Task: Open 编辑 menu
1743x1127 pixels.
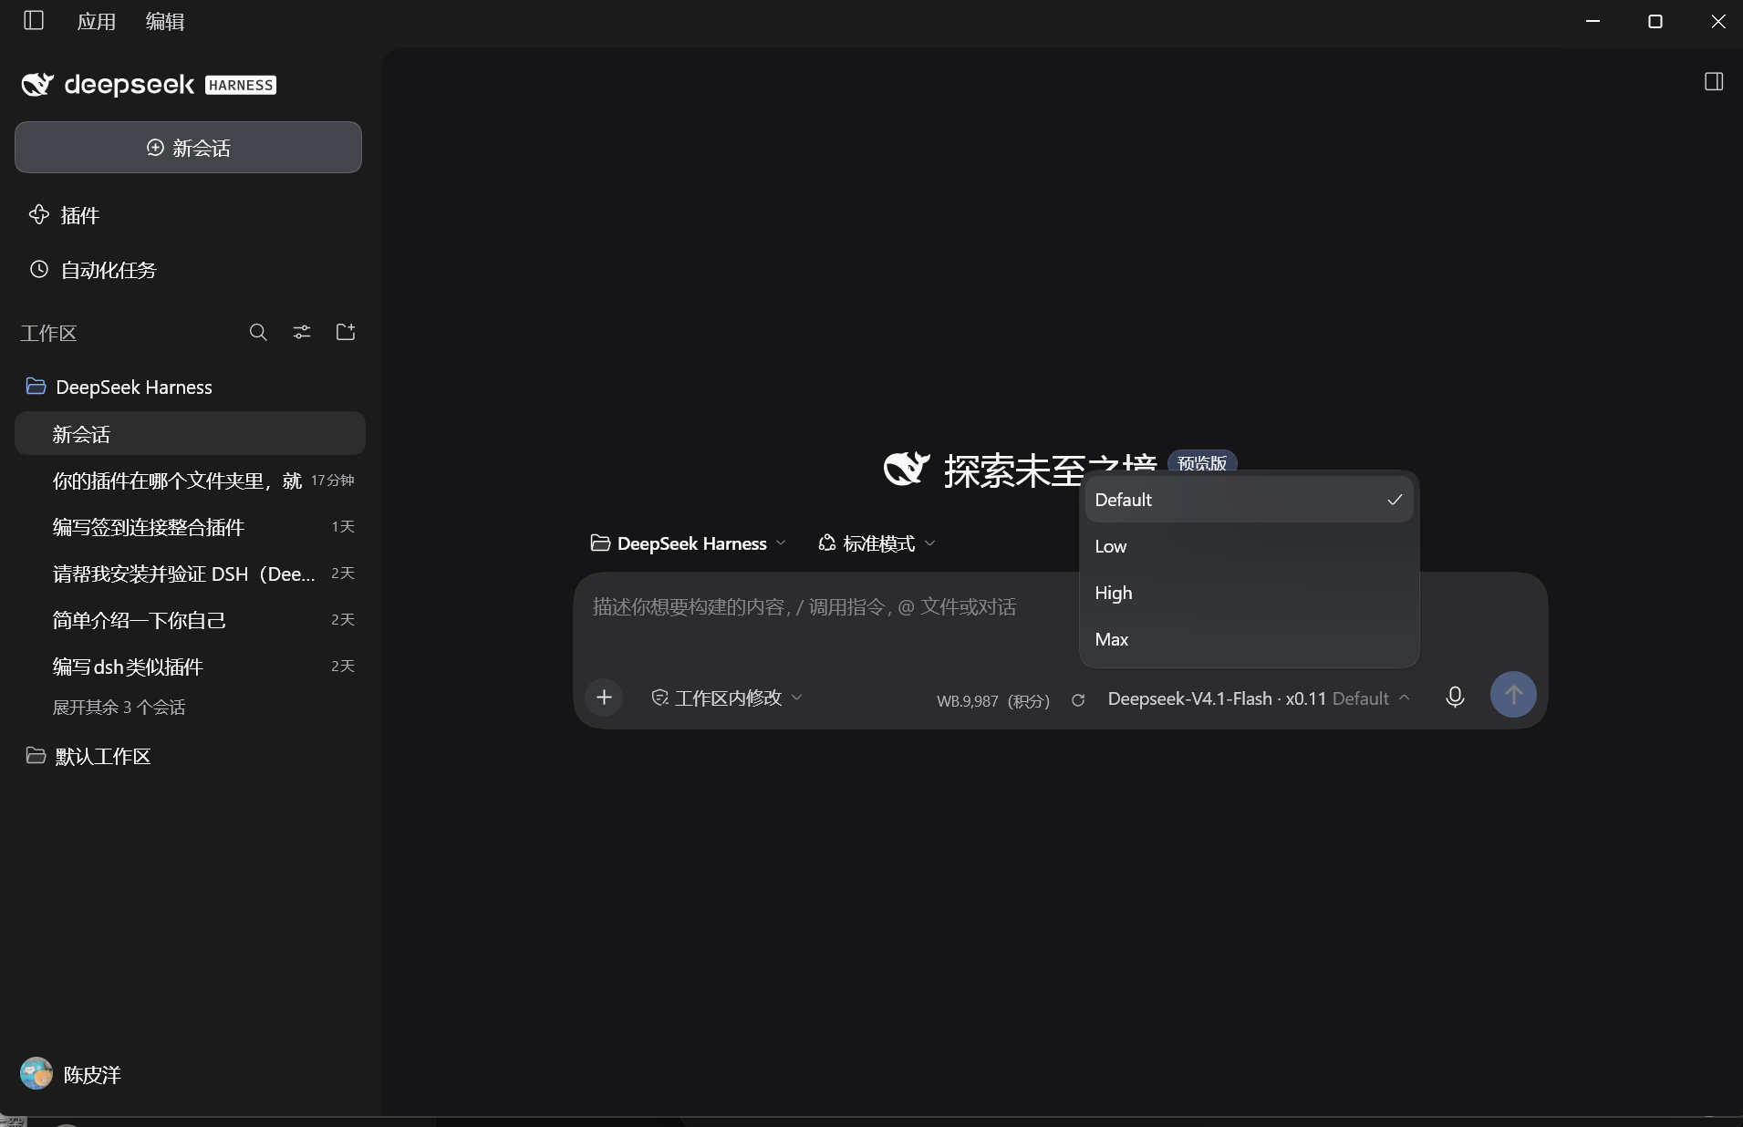Action: tap(165, 22)
